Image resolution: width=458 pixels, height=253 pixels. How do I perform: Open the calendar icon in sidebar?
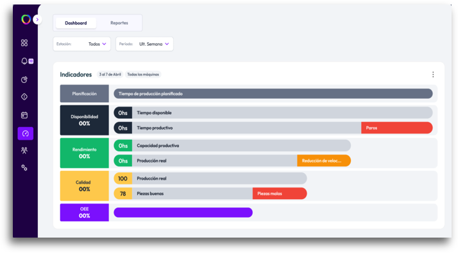pyautogui.click(x=24, y=115)
